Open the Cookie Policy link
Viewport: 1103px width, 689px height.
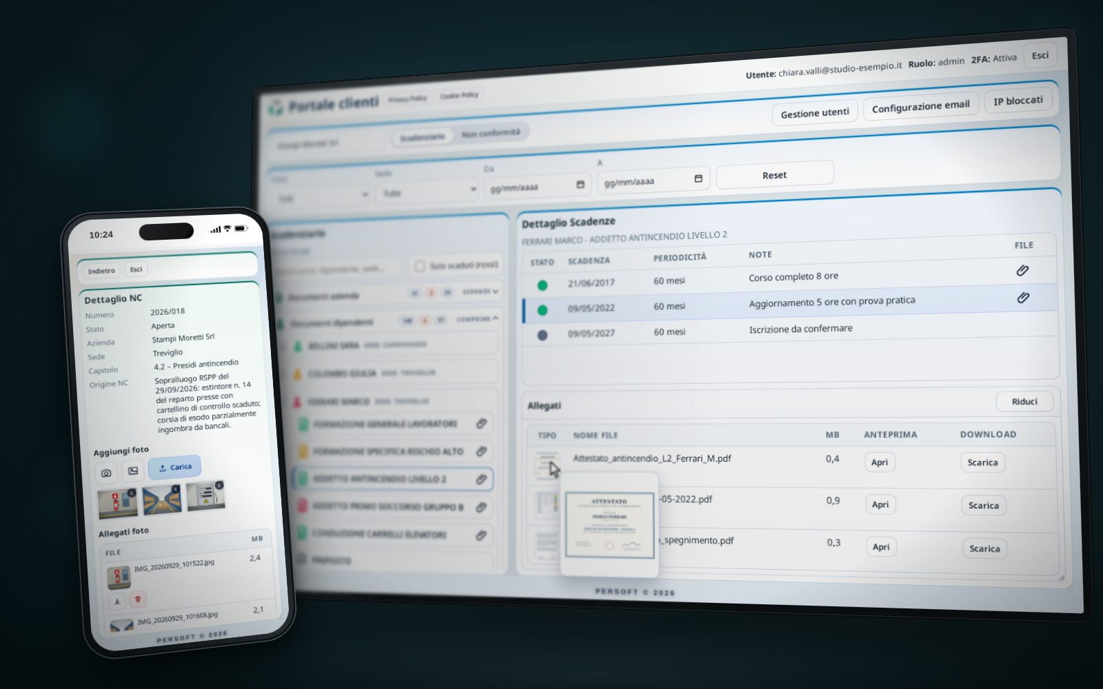(x=459, y=95)
